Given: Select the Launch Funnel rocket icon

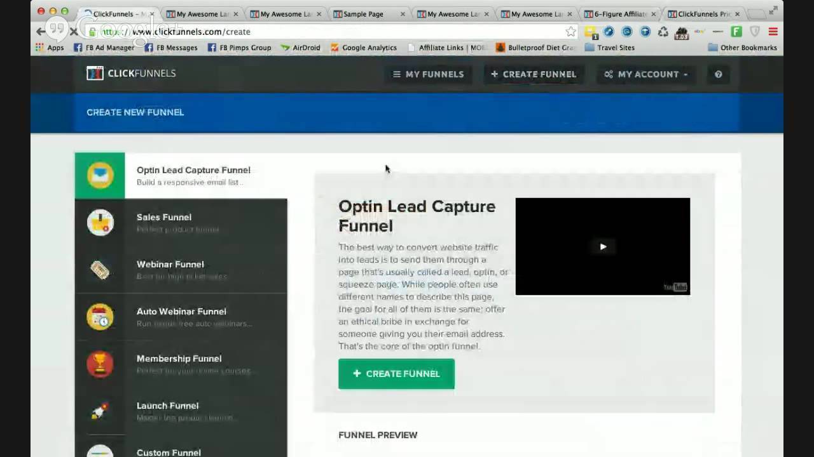Looking at the screenshot, I should pos(100,411).
